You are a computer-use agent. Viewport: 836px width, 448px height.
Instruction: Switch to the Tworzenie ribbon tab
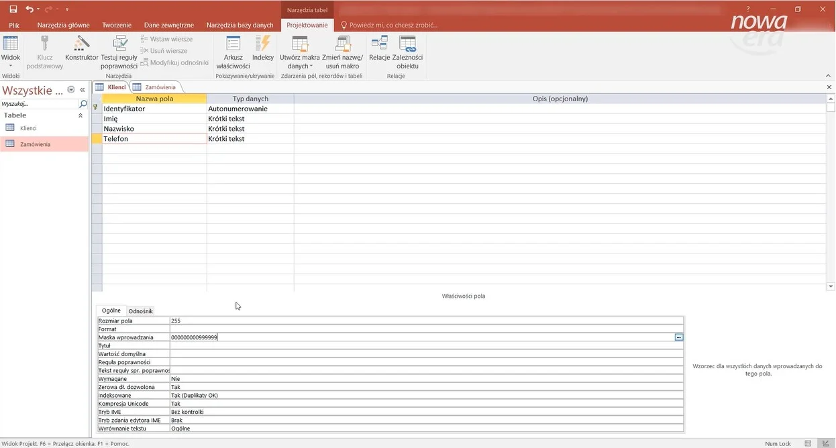pos(117,25)
